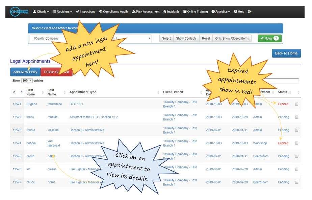
Task: Click the Help question mark icon
Action: pos(235,11)
